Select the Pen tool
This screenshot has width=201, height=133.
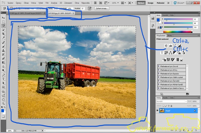(x=3, y=75)
